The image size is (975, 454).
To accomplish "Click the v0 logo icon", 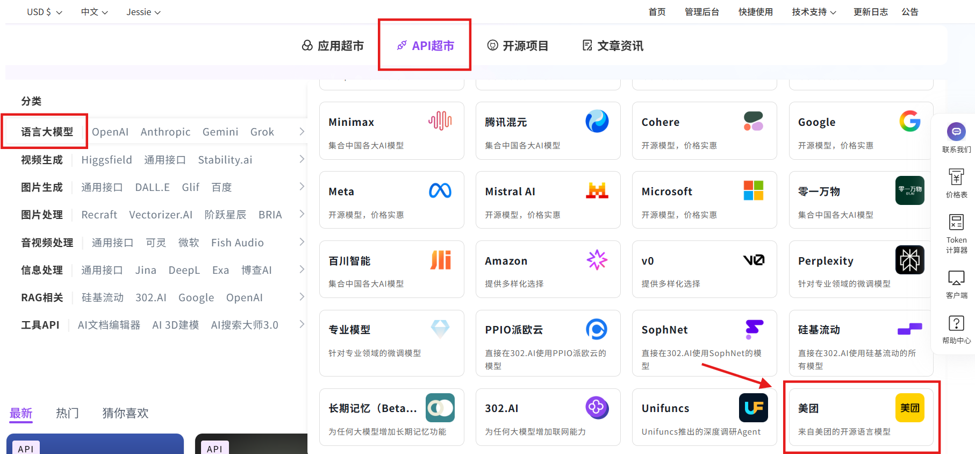I will point(754,260).
